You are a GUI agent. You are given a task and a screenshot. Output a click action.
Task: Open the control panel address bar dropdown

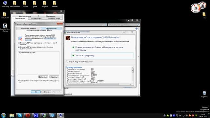(x=103, y=25)
